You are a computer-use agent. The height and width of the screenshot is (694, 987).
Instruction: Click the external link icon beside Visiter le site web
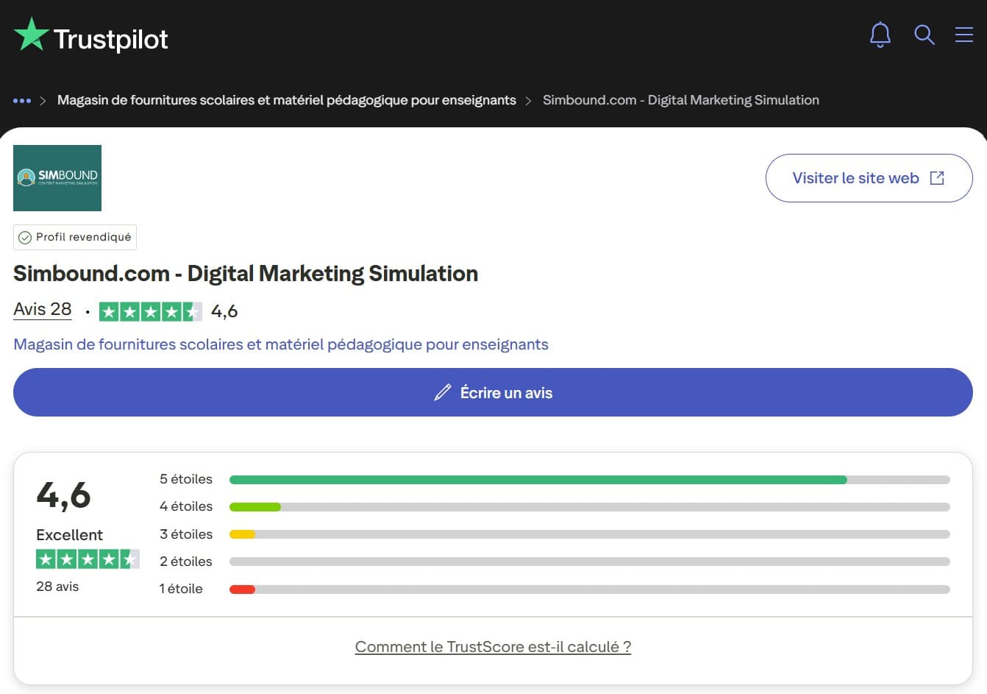(x=936, y=177)
